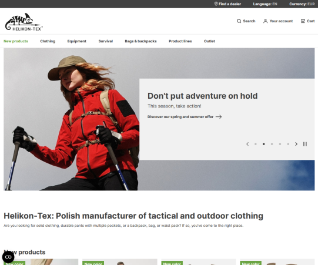Open the Bags & backpacks menu
The image size is (318, 265).
pos(140,41)
